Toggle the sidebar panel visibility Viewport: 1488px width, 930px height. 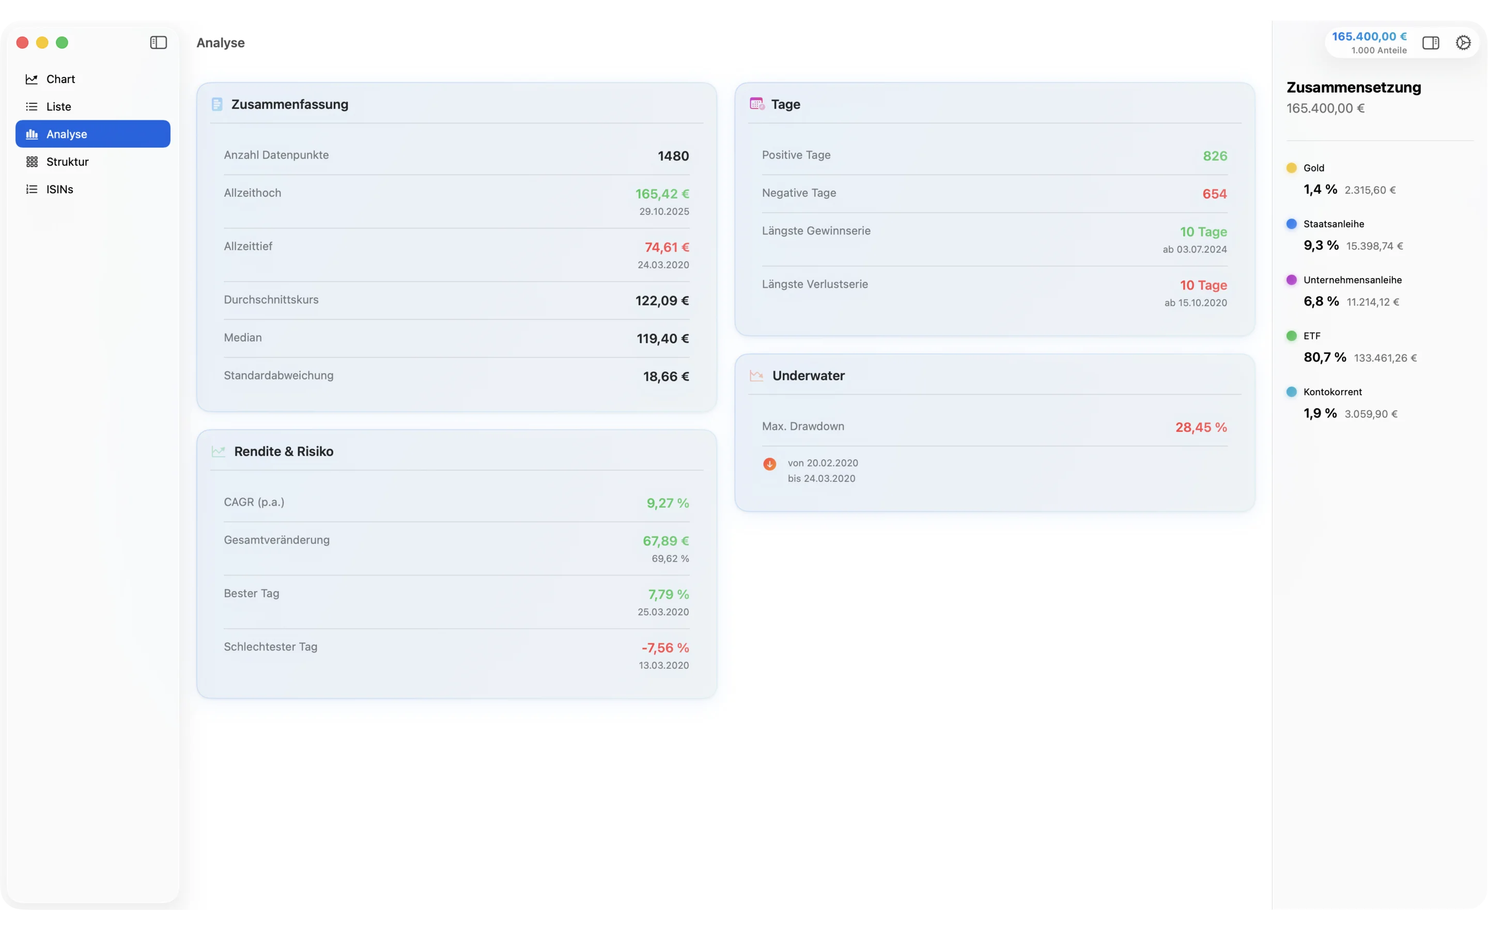click(x=158, y=42)
